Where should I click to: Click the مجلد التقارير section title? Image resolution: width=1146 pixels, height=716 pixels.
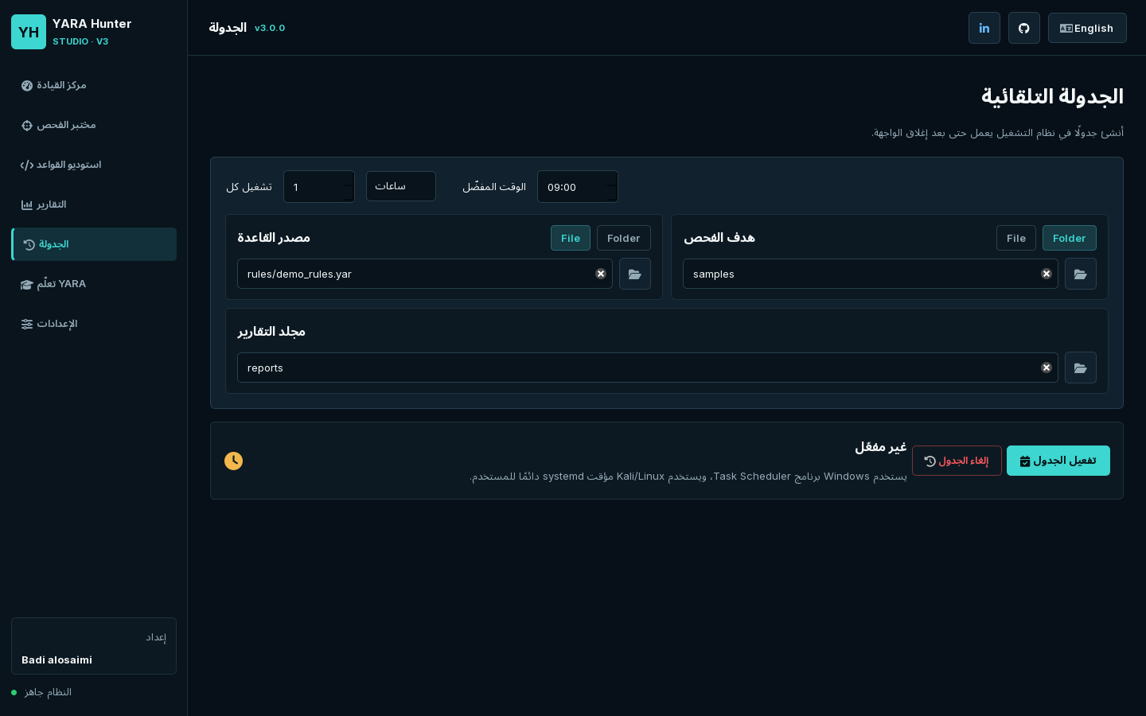pos(271,332)
